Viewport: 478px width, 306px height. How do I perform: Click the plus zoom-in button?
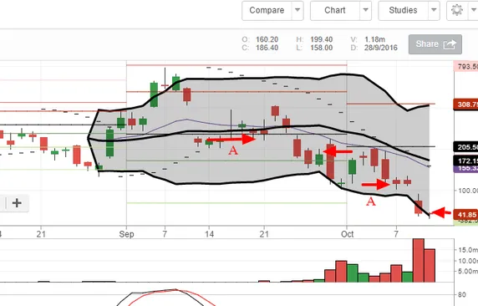pyautogui.click(x=17, y=203)
